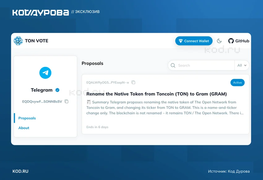The width and height of the screenshot is (263, 180).
Task: Click the magnifier search icon
Action: pyautogui.click(x=173, y=65)
